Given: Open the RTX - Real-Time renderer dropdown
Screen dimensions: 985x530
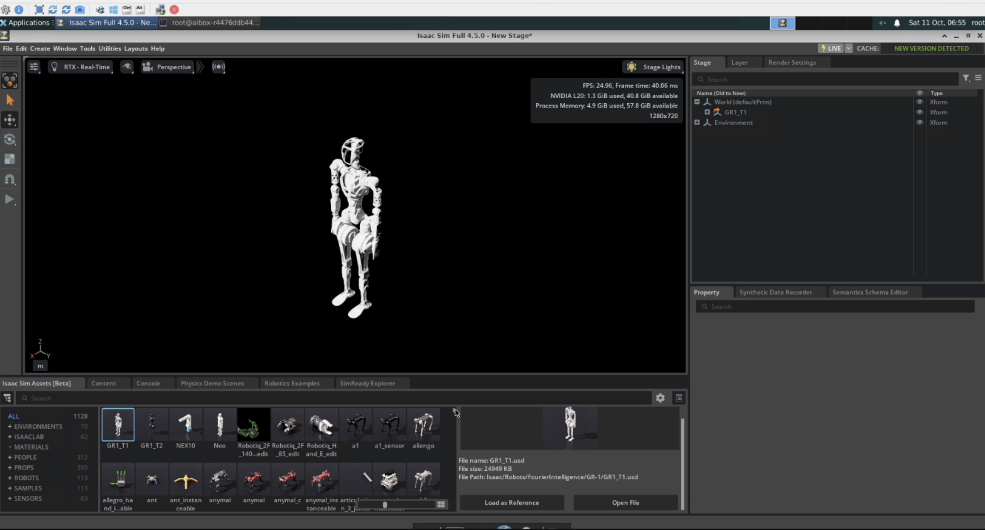Looking at the screenshot, I should point(81,67).
